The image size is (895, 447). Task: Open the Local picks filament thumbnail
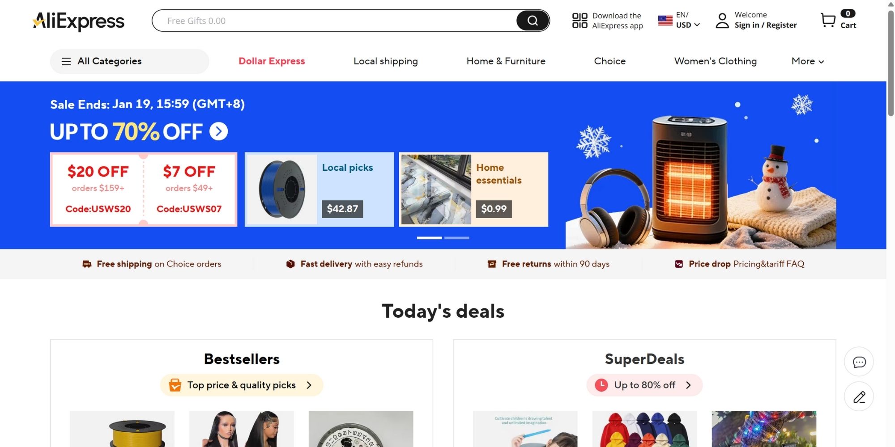click(282, 190)
